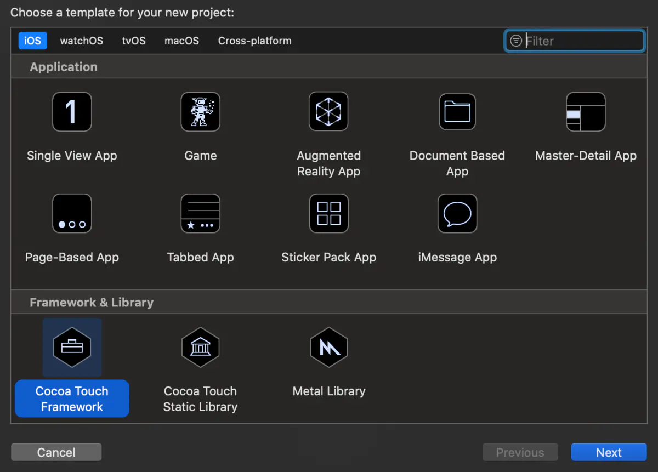The image size is (658, 472).
Task: Click the Previous button
Action: coord(520,452)
